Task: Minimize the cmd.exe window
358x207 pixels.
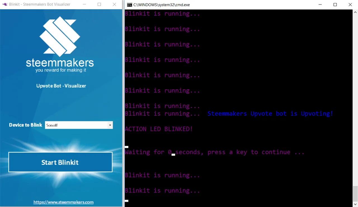Action: pos(320,5)
